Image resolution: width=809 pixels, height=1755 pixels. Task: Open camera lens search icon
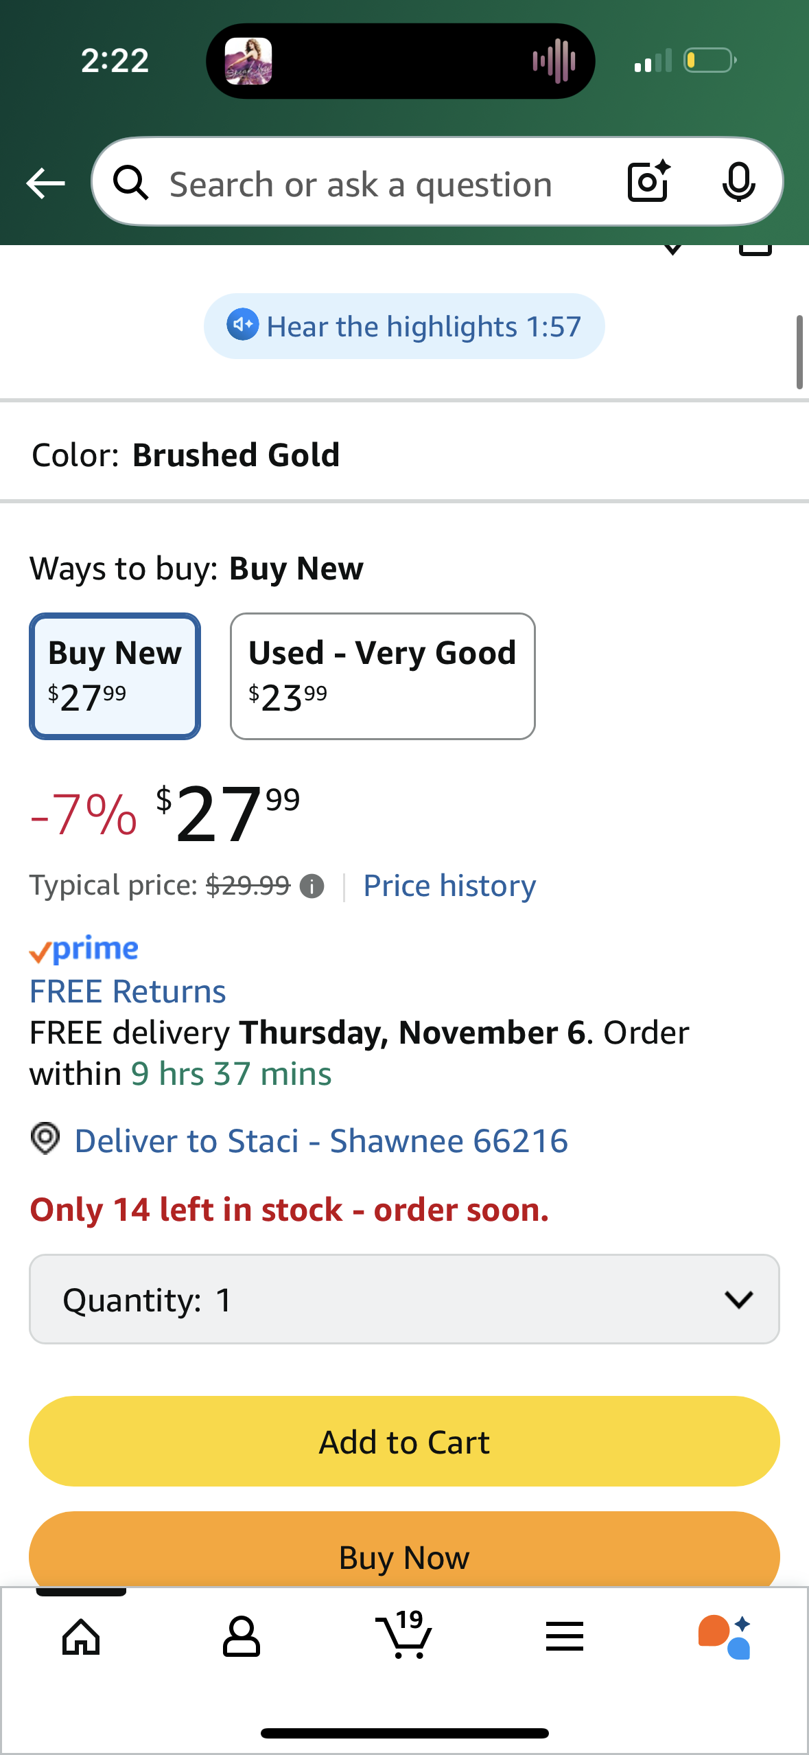648,182
